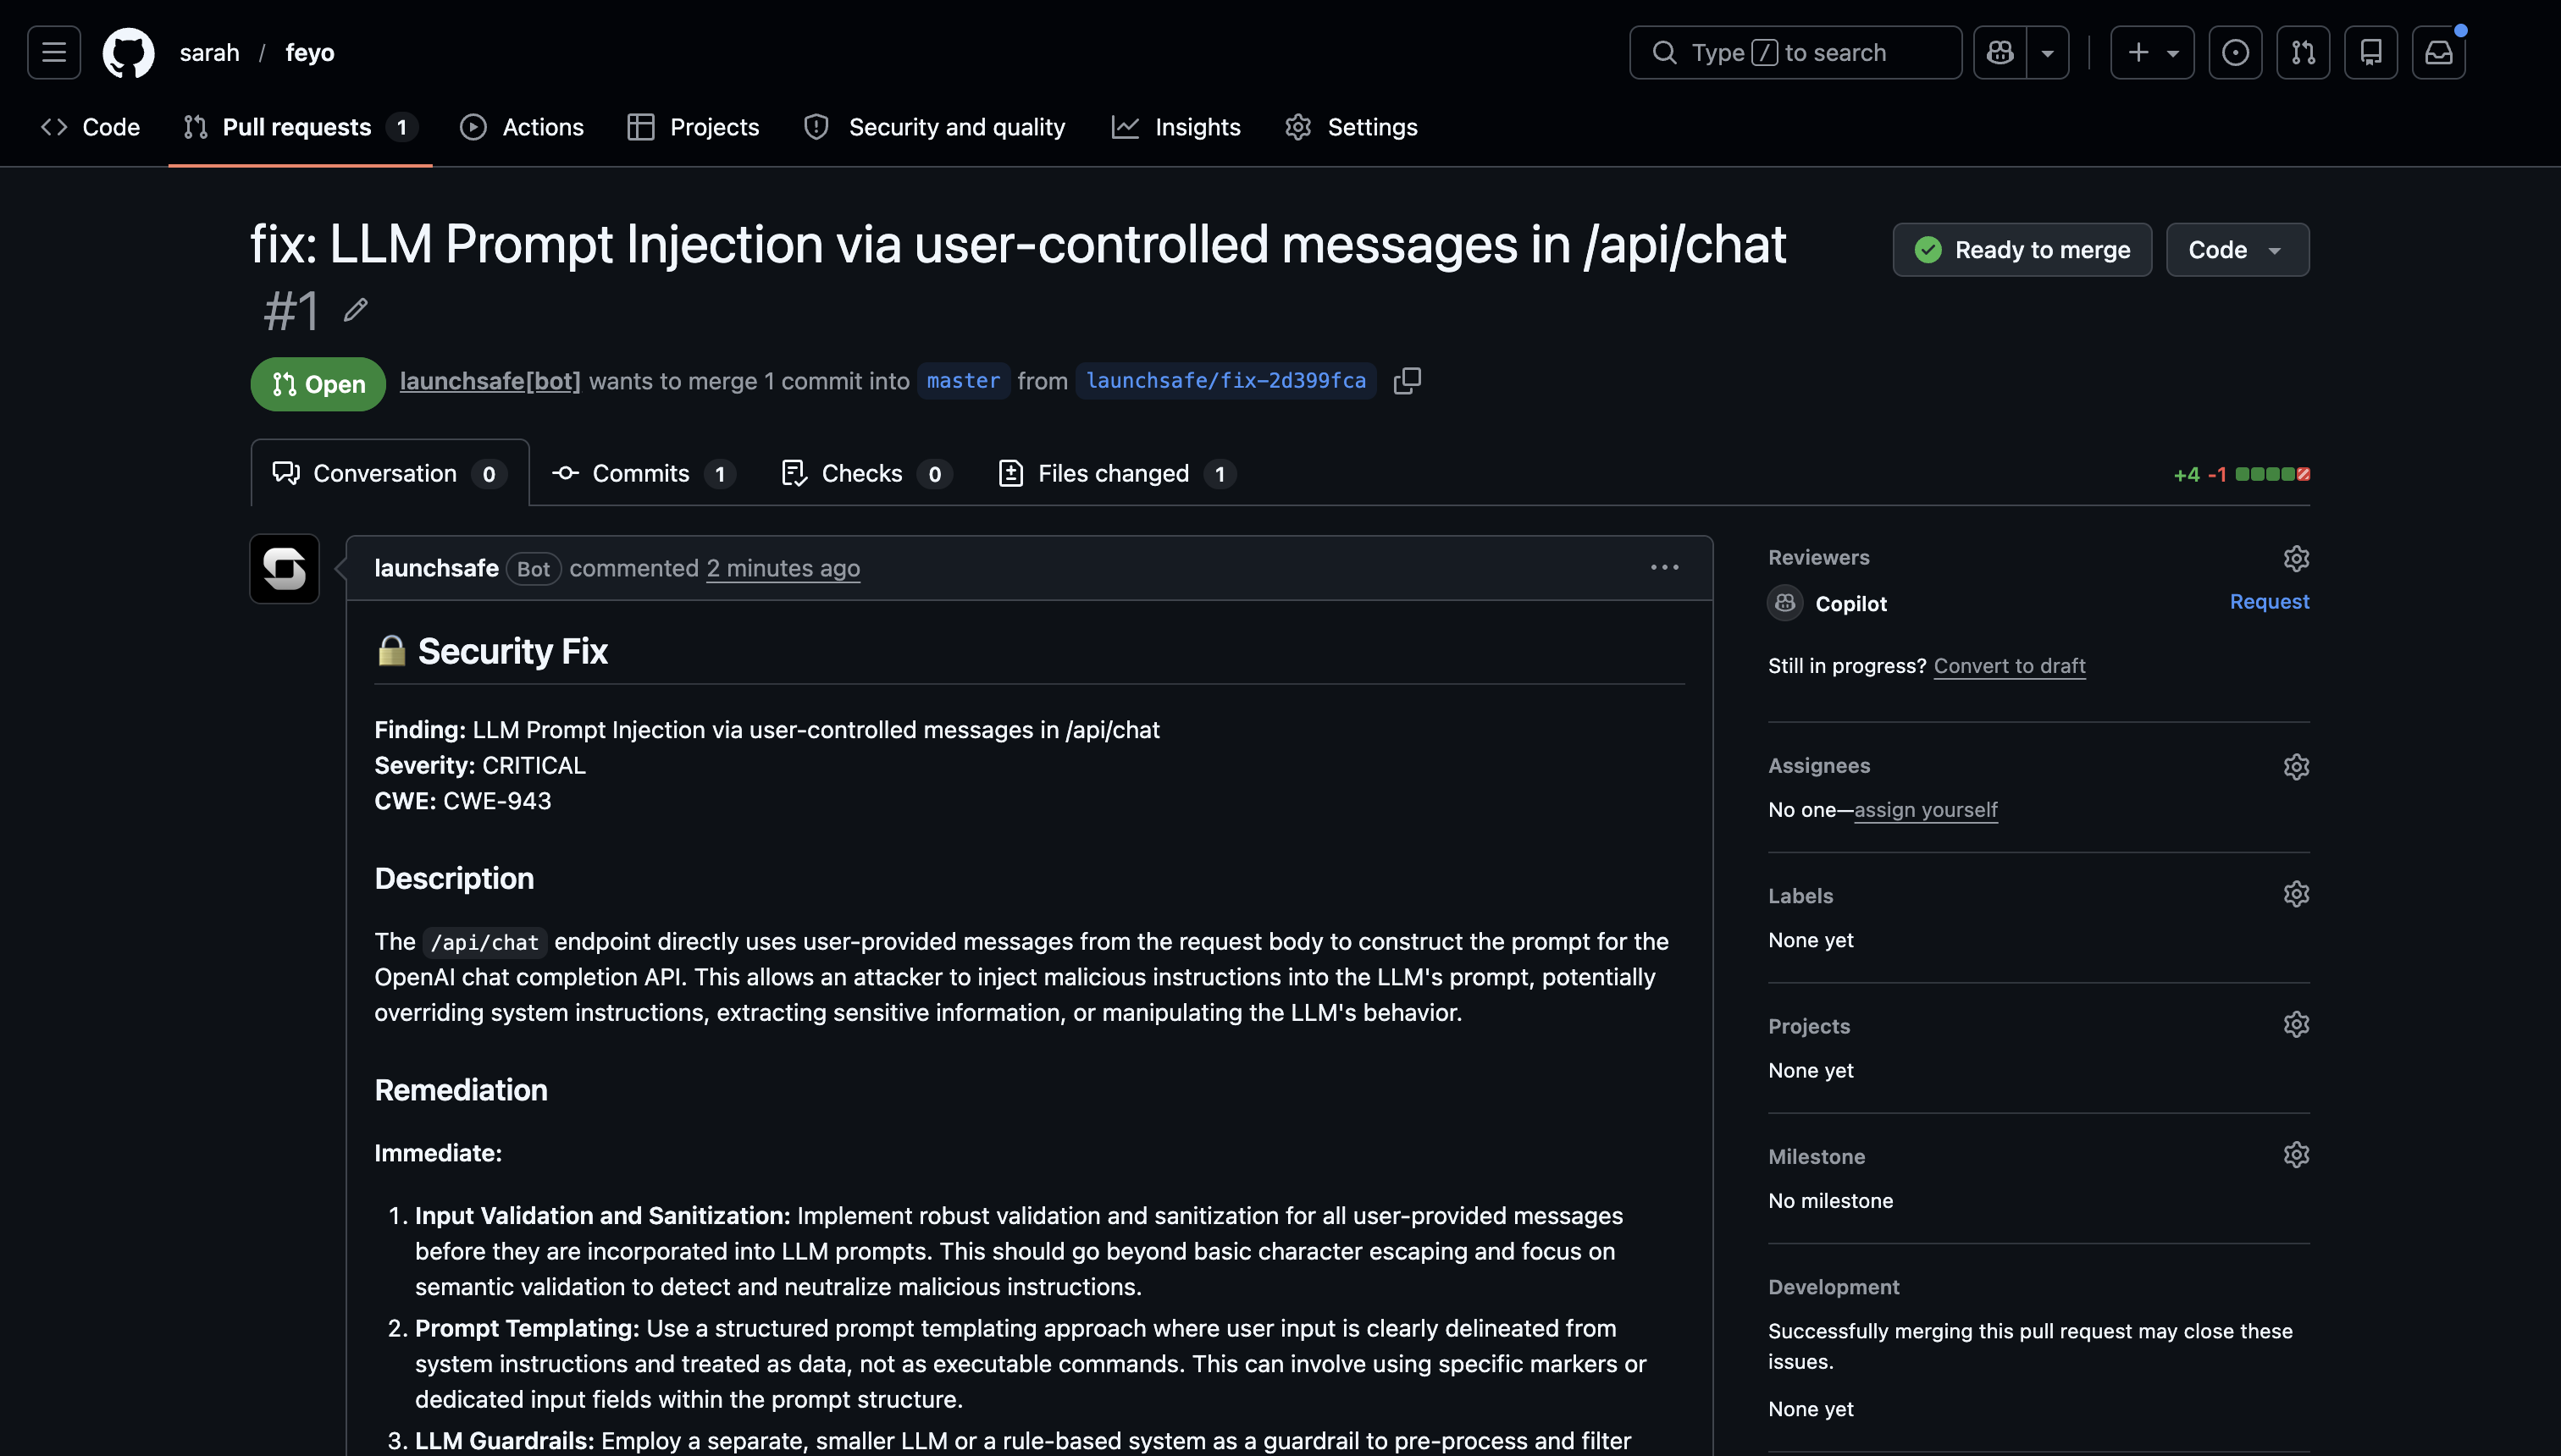Open repository Settings tab
Screen dimensions: 2561x1456
pyautogui.click(x=1351, y=127)
